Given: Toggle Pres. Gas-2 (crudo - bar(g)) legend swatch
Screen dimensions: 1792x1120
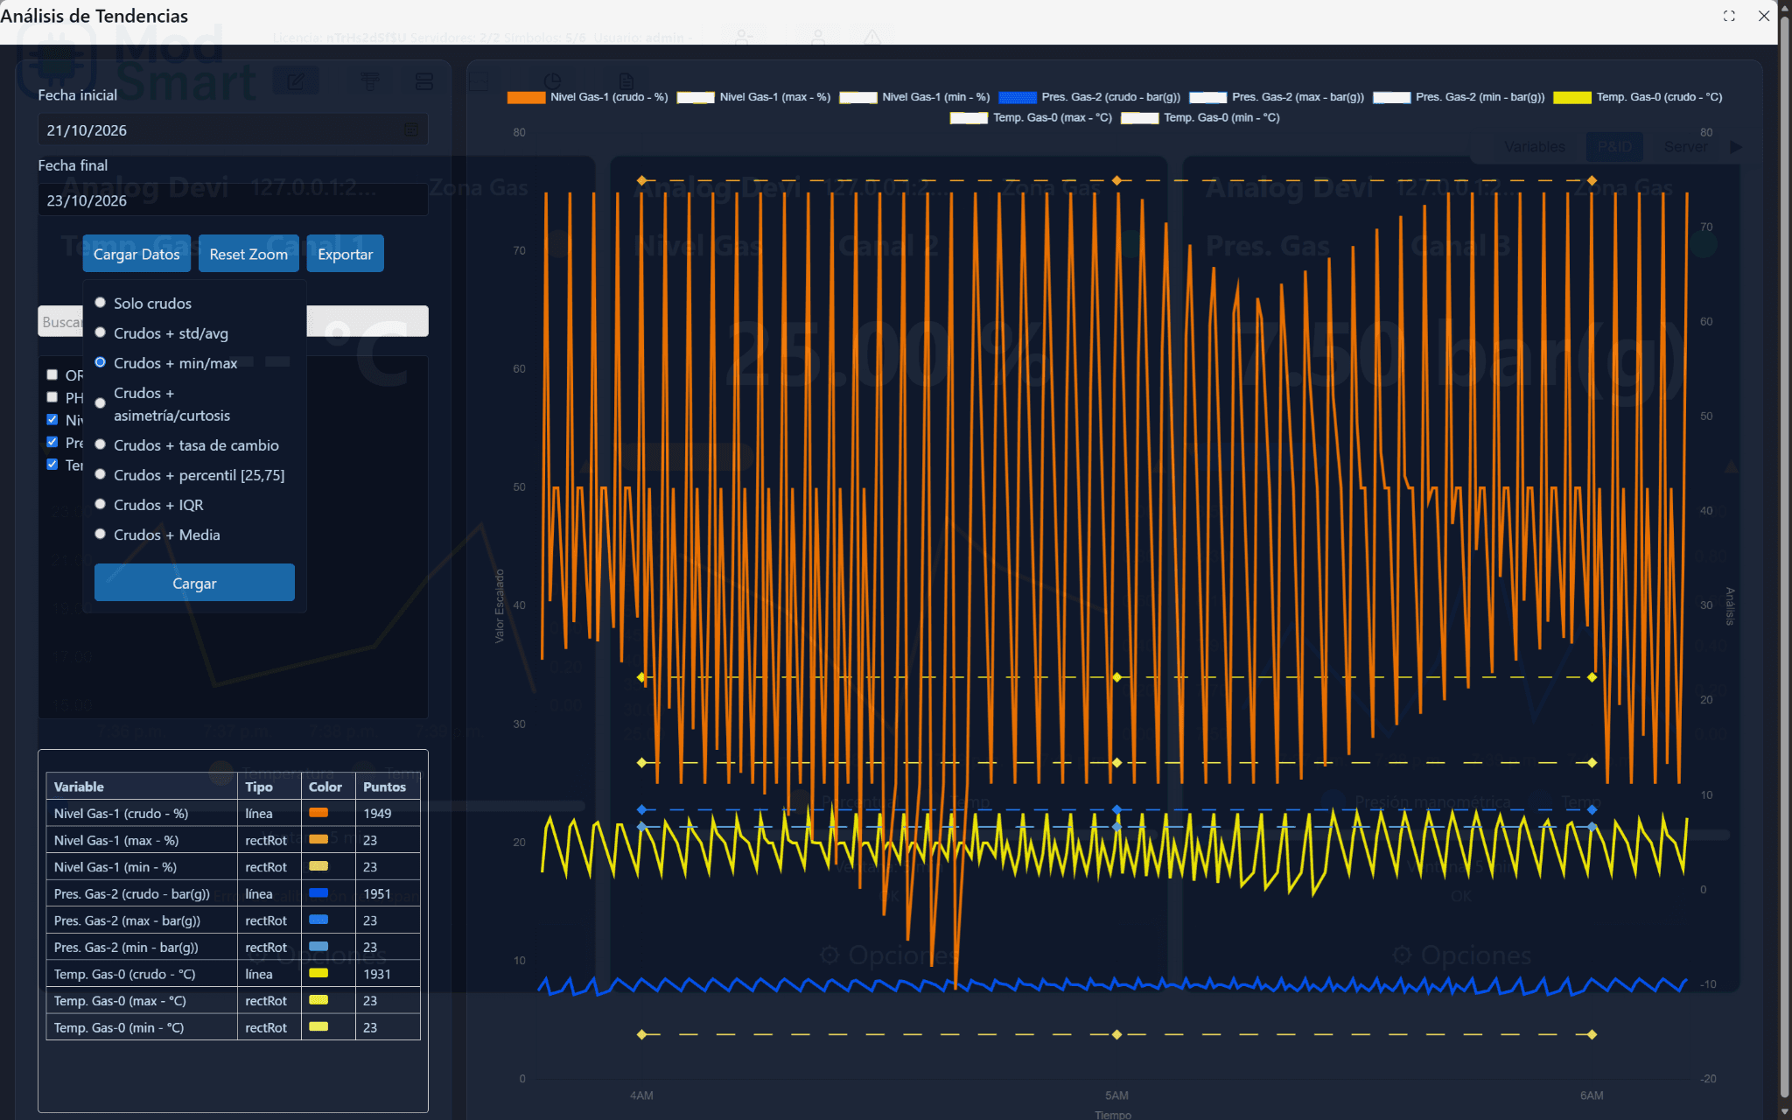Looking at the screenshot, I should (x=1018, y=97).
